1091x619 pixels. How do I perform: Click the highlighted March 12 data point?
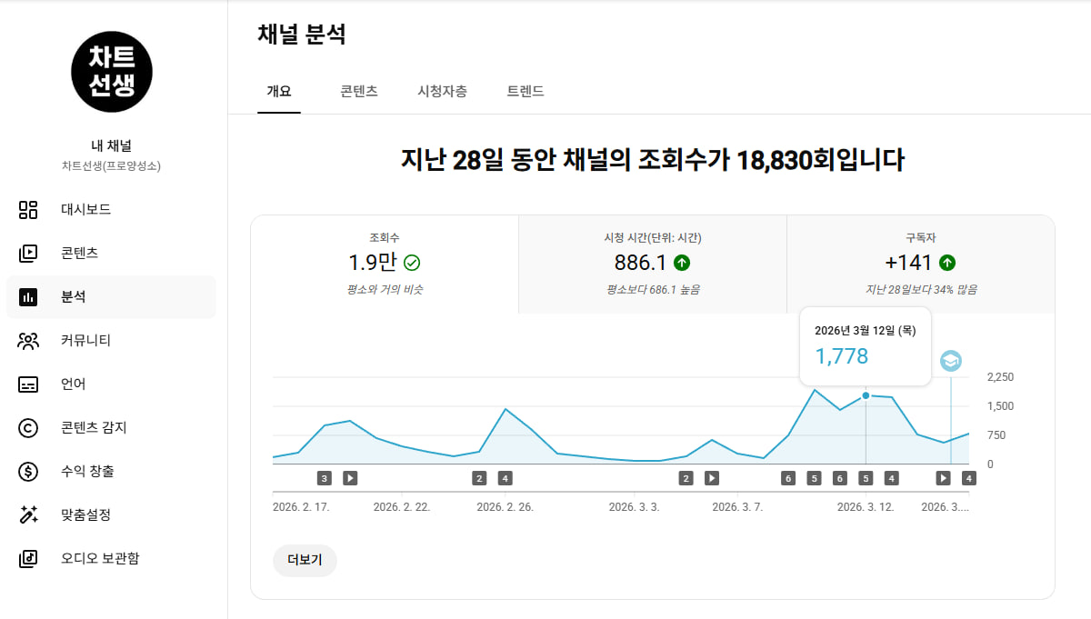click(866, 395)
